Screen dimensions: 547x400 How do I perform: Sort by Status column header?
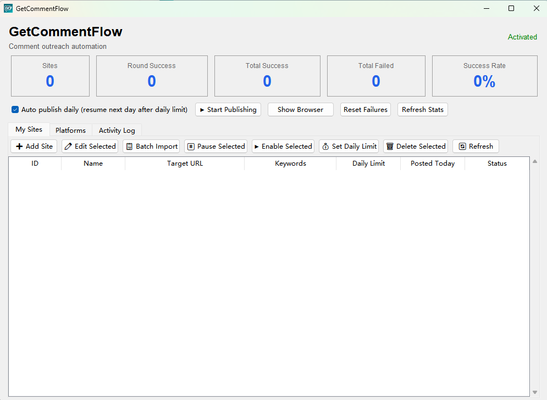pyautogui.click(x=497, y=164)
